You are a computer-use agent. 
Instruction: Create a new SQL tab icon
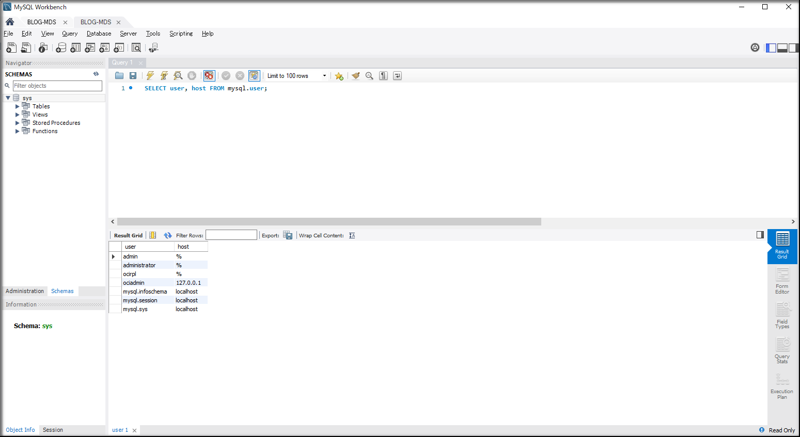11,47
